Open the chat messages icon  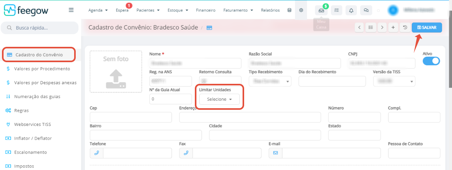click(366, 10)
